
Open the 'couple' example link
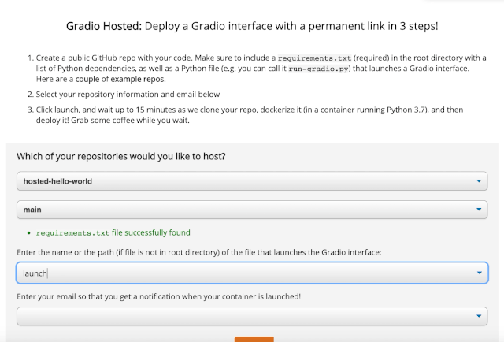click(x=87, y=79)
